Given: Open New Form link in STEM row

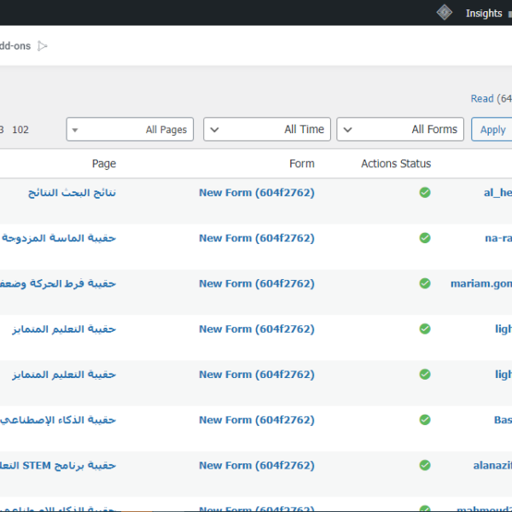Looking at the screenshot, I should 257,465.
